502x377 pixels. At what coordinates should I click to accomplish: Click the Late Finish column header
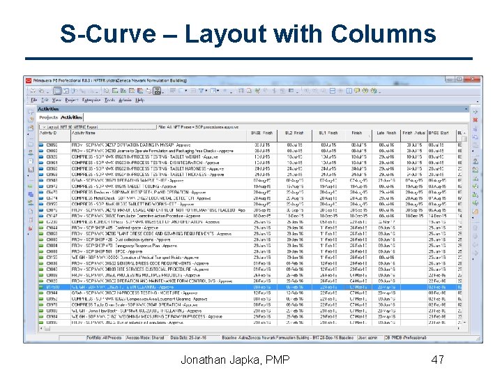click(386, 135)
